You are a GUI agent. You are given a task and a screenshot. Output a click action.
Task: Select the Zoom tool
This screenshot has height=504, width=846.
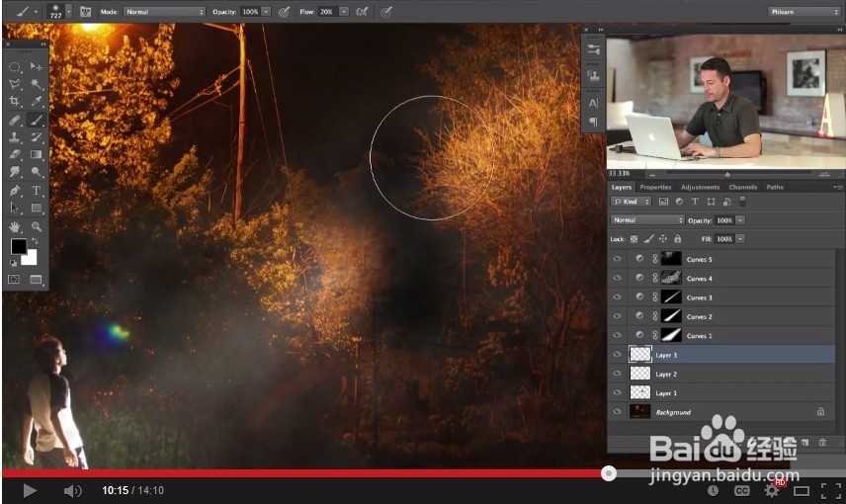pyautogui.click(x=37, y=226)
